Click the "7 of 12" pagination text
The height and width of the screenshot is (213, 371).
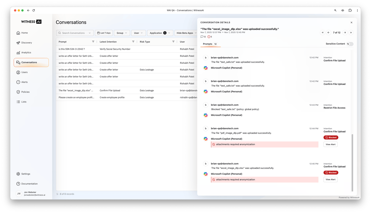[x=337, y=33]
